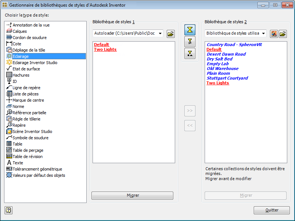Viewport: 295px width, 221px height.
Task: Create new style library beside library 2
Action: (x=274, y=34)
